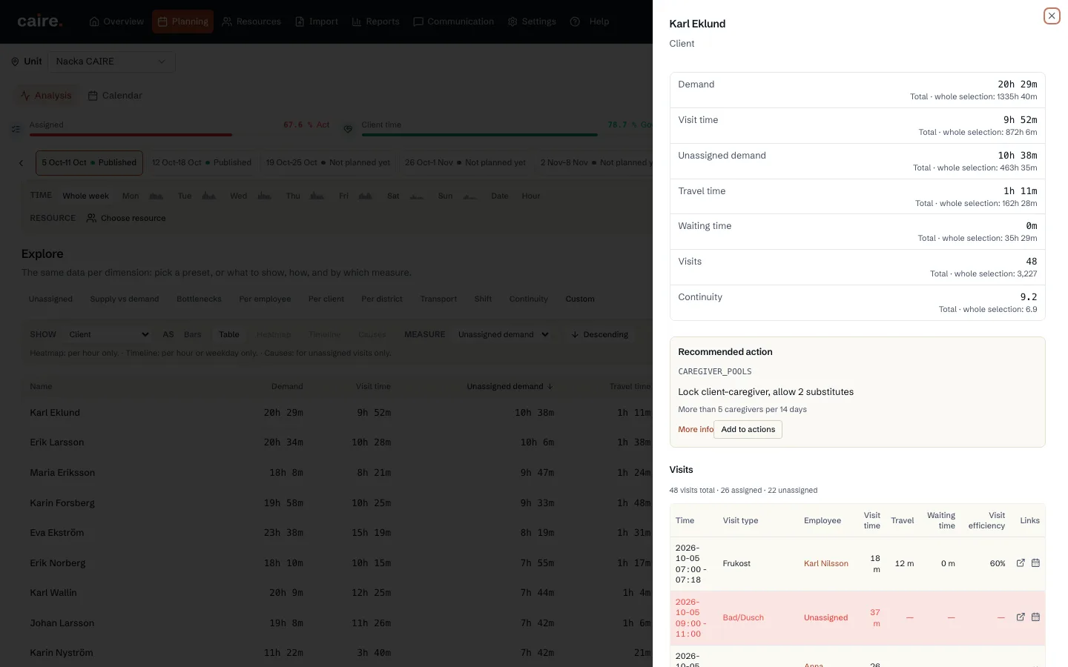Switch the view to Table
The image size is (1068, 667).
(229, 334)
